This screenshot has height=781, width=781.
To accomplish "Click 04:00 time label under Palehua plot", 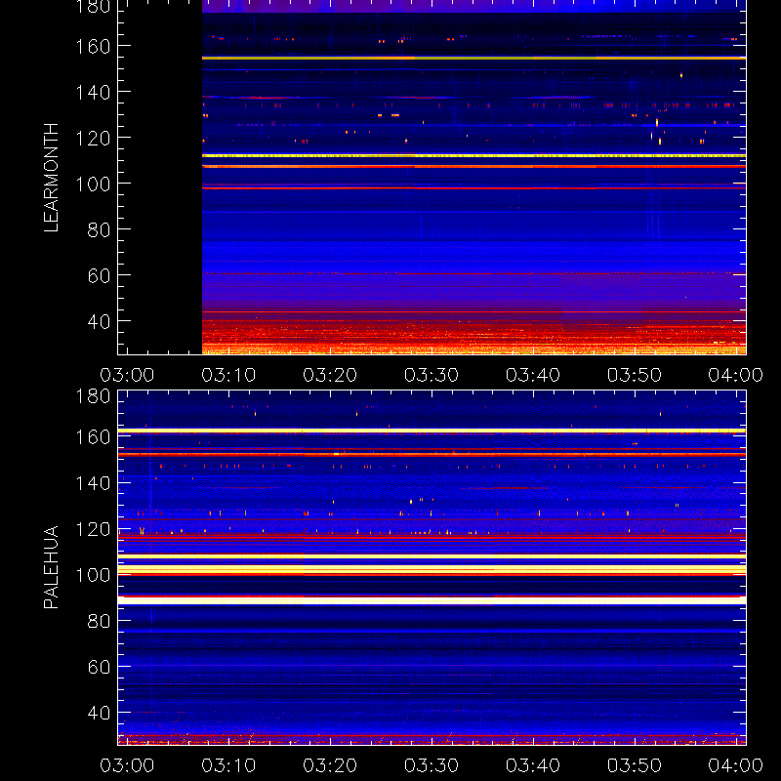I will click(736, 765).
